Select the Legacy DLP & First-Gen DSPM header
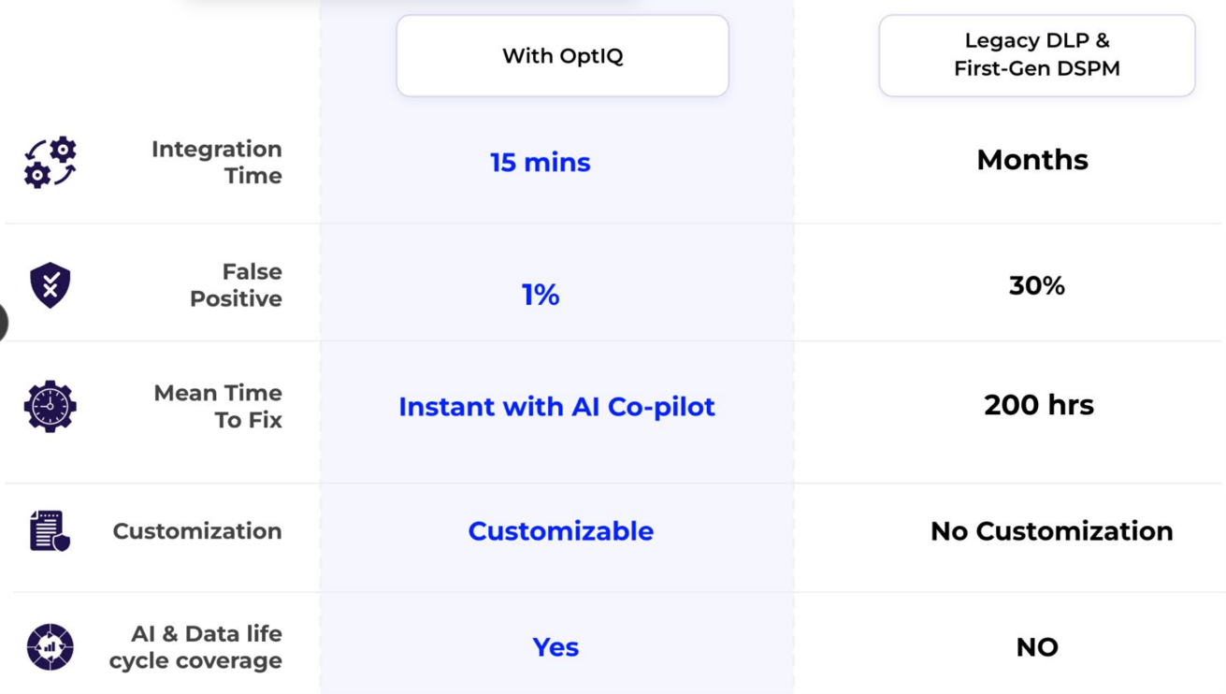This screenshot has height=694, width=1226. (x=1036, y=55)
